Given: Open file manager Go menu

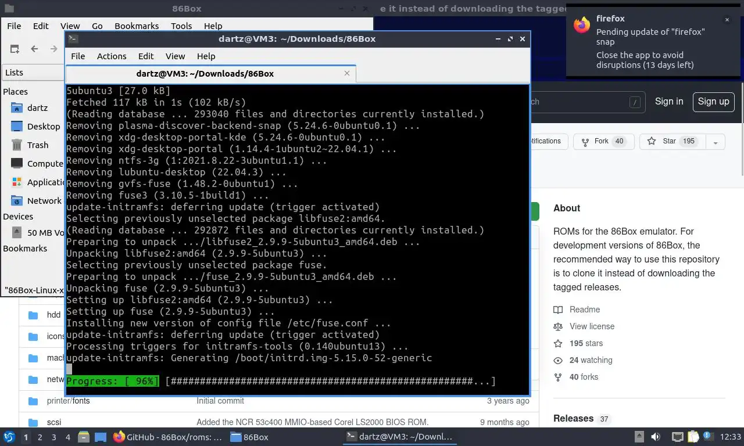Looking at the screenshot, I should coord(97,26).
